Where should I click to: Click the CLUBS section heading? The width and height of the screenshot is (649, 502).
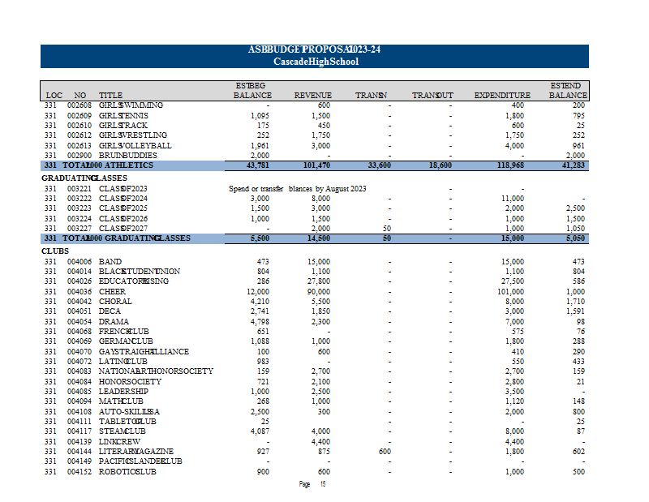coord(55,251)
